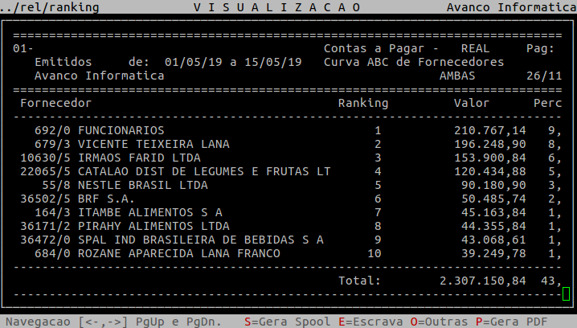Click the S=Gera Spool option
Viewport: 577px width, 328px height.
[280, 322]
